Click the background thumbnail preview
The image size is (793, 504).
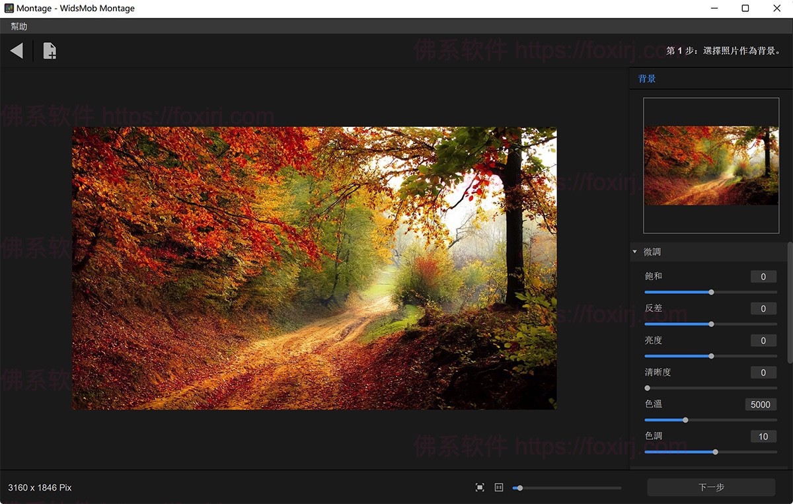coord(711,164)
